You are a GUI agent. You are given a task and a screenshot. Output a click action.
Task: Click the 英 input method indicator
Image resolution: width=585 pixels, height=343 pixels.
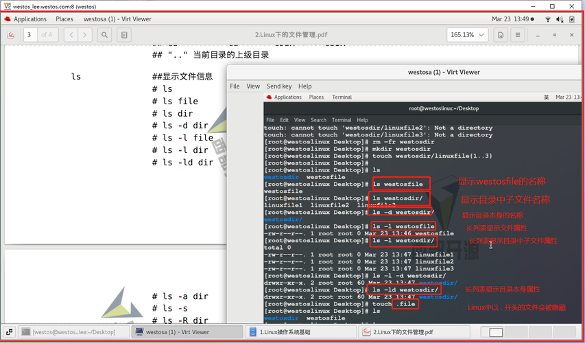tap(546, 97)
